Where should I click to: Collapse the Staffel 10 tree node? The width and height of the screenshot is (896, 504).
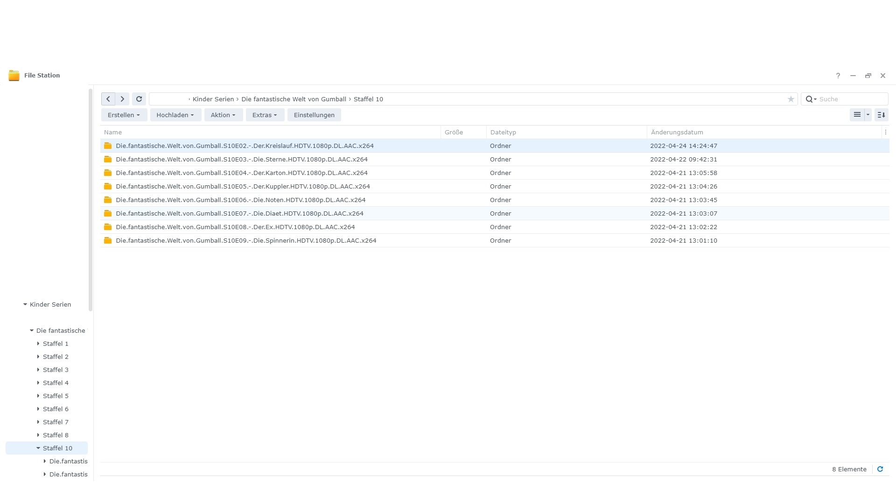38,448
